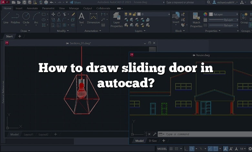Expand the Properties panel
This screenshot has width=252, height=152.
tap(213, 31)
